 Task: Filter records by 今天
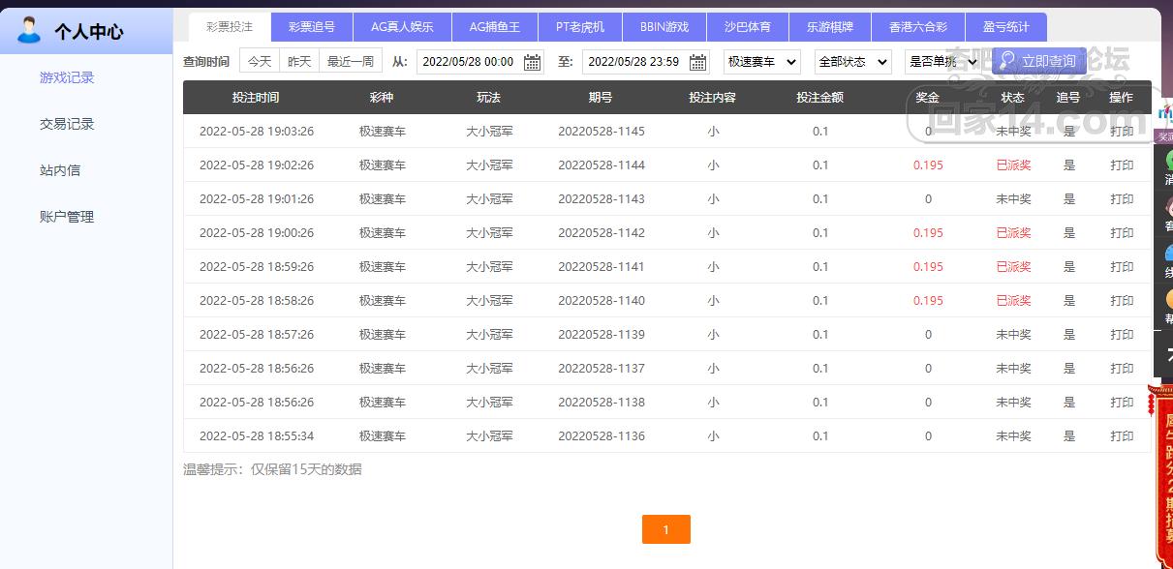click(x=260, y=62)
